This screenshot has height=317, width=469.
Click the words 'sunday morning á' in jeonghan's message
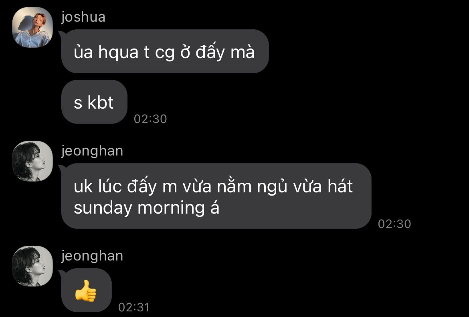coord(147,208)
